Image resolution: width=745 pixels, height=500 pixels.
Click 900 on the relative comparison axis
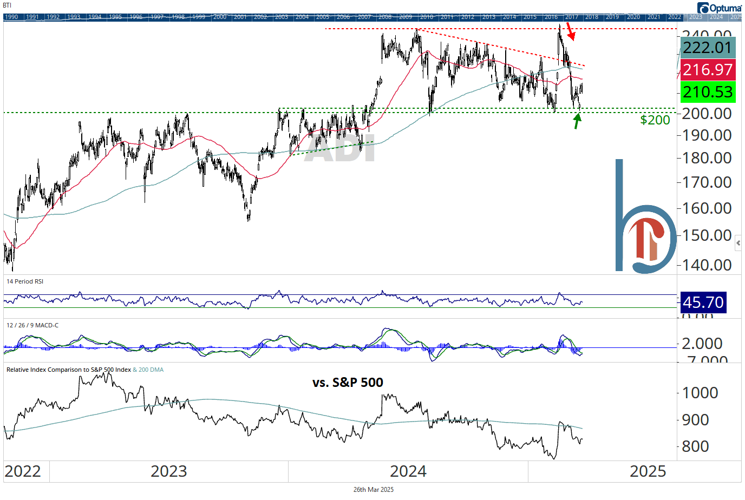coord(696,420)
